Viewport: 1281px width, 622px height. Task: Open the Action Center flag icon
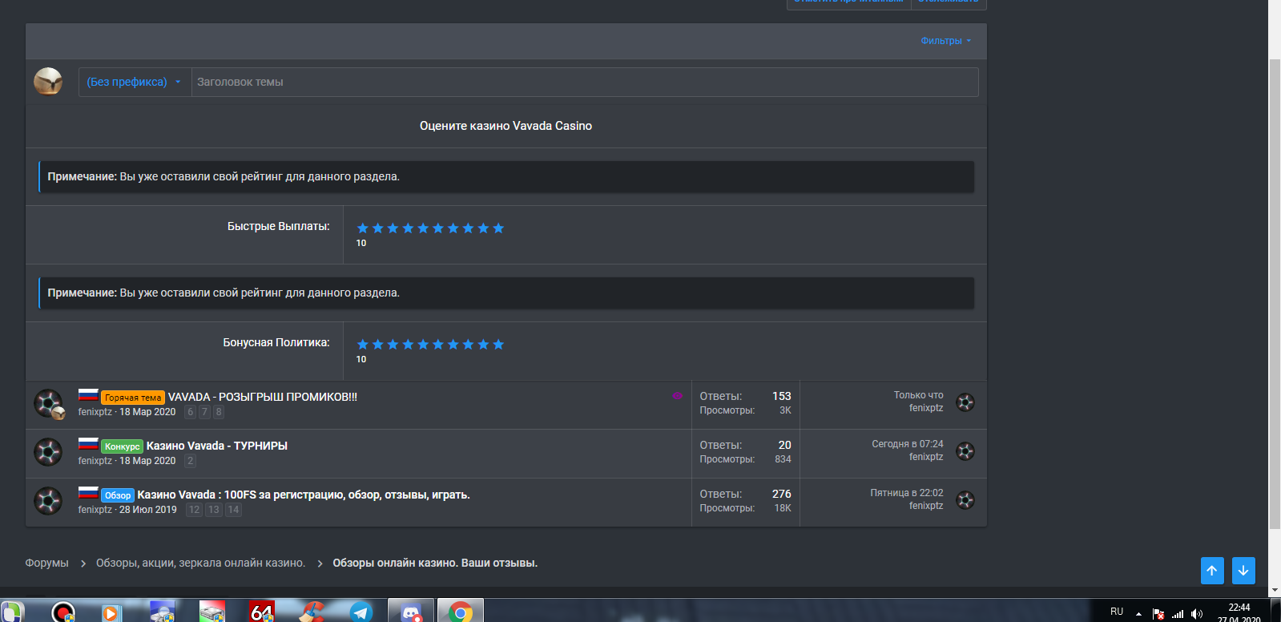[1158, 614]
